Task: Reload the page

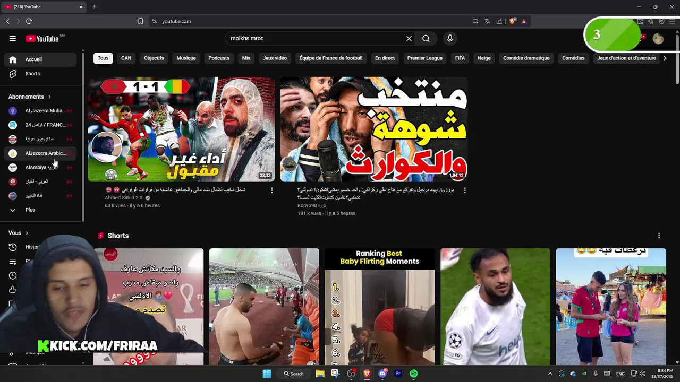Action: tap(29, 21)
